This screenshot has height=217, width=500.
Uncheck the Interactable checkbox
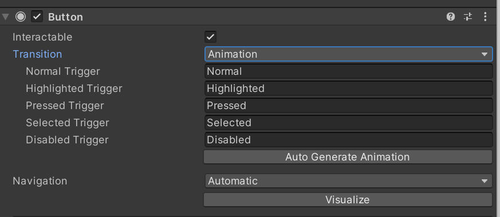[x=210, y=37]
